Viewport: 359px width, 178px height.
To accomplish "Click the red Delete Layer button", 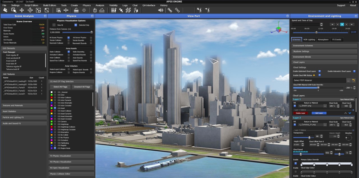I will click(300, 113).
